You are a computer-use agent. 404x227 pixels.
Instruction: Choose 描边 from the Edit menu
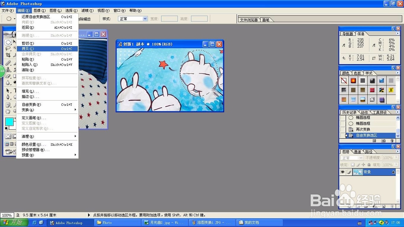point(47,97)
